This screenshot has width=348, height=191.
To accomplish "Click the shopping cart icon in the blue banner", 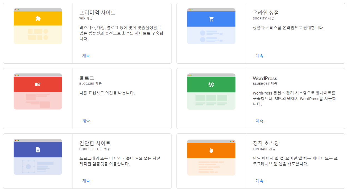I will (x=211, y=19).
